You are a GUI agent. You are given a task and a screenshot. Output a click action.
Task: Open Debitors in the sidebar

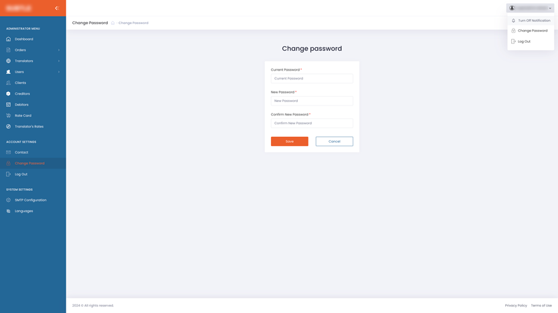point(21,105)
